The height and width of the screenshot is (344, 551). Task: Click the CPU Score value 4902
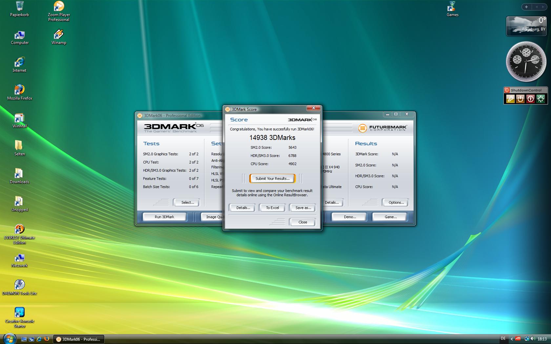coord(292,164)
